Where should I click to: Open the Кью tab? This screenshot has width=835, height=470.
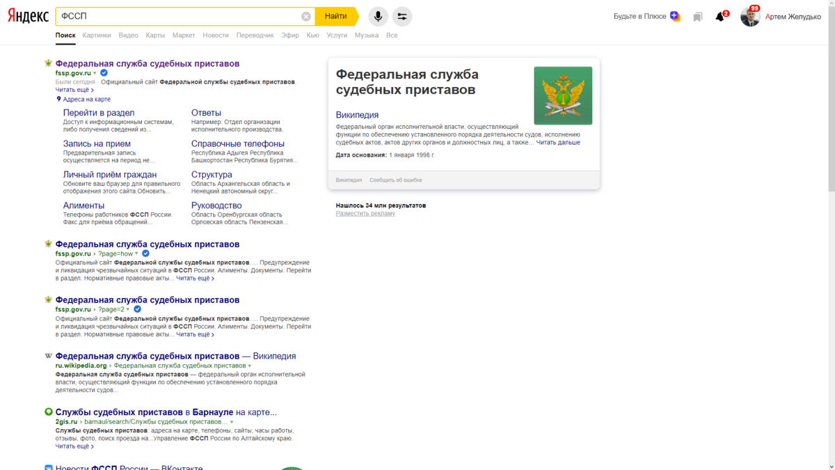[313, 36]
